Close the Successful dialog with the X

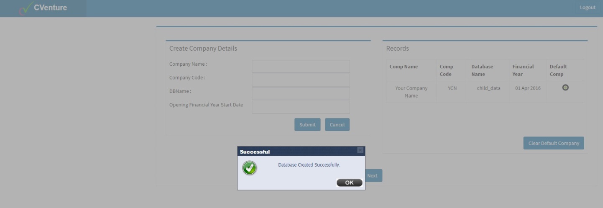360,150
